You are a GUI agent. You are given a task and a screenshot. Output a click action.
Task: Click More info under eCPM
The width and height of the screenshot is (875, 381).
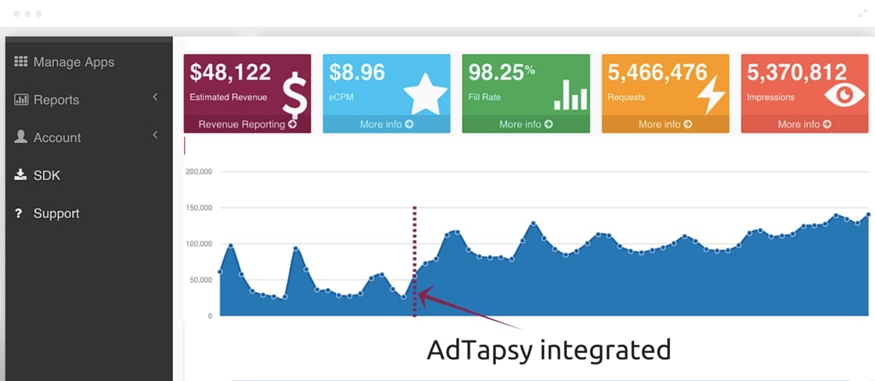click(387, 125)
